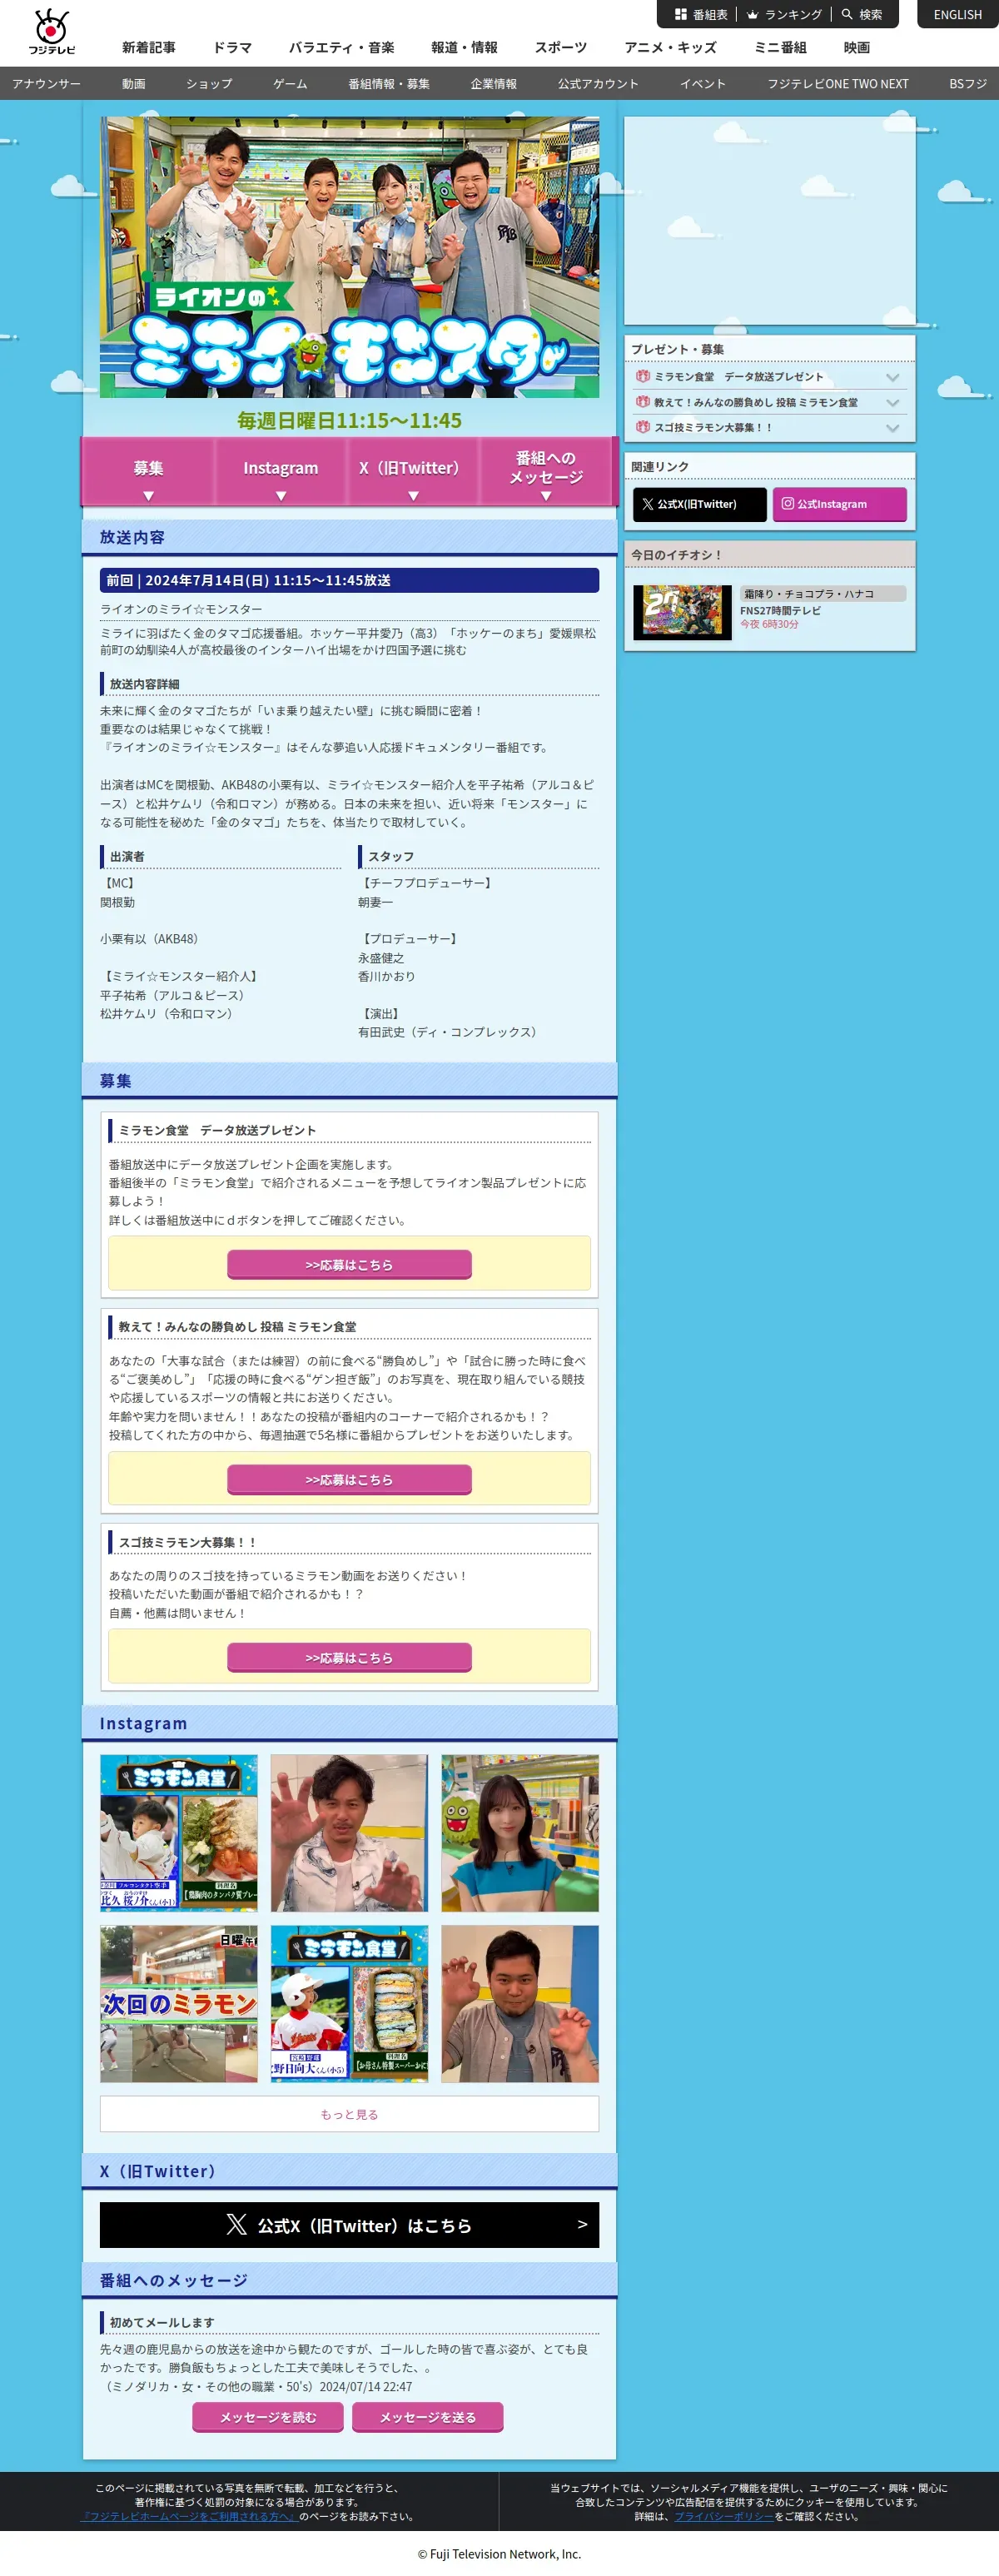The width and height of the screenshot is (999, 2576).
Task: Open 公式Instagram sidebar button
Action: point(839,504)
